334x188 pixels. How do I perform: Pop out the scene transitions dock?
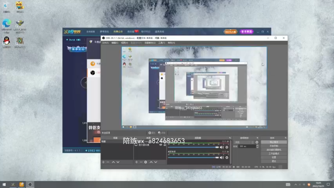257,138
